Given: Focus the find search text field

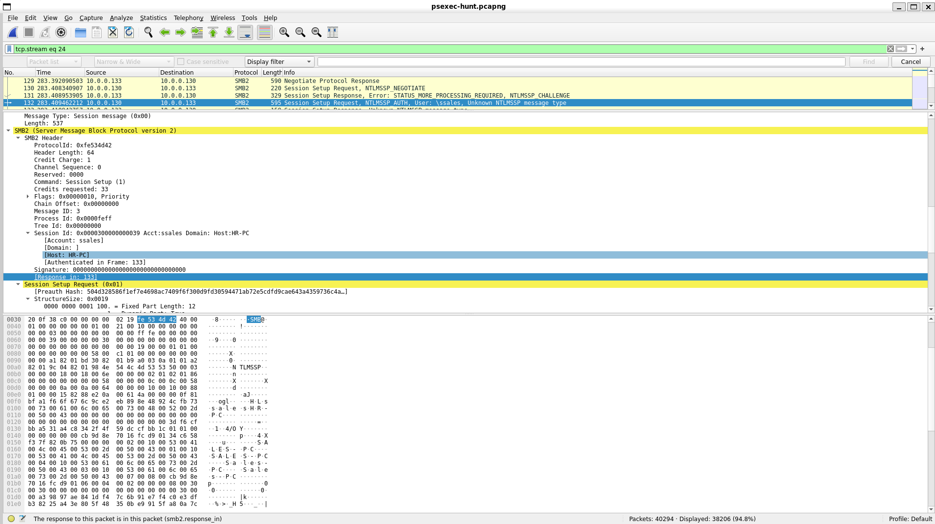Looking at the screenshot, I should pyautogui.click(x=581, y=61).
